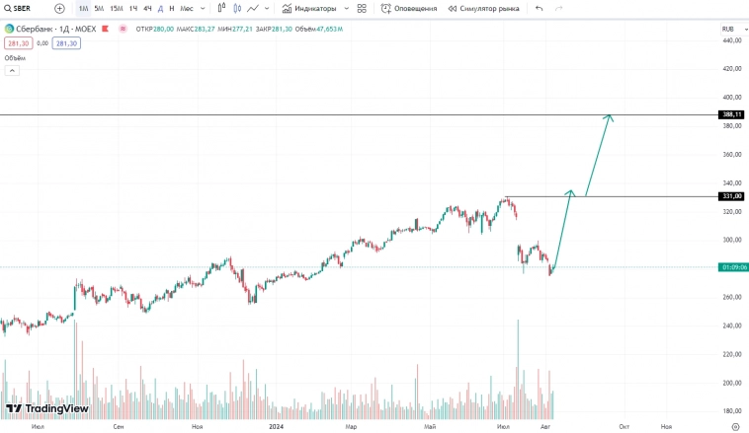Screen dimensions: 749x433
Task: Click the undo arrow icon
Action: point(539,8)
